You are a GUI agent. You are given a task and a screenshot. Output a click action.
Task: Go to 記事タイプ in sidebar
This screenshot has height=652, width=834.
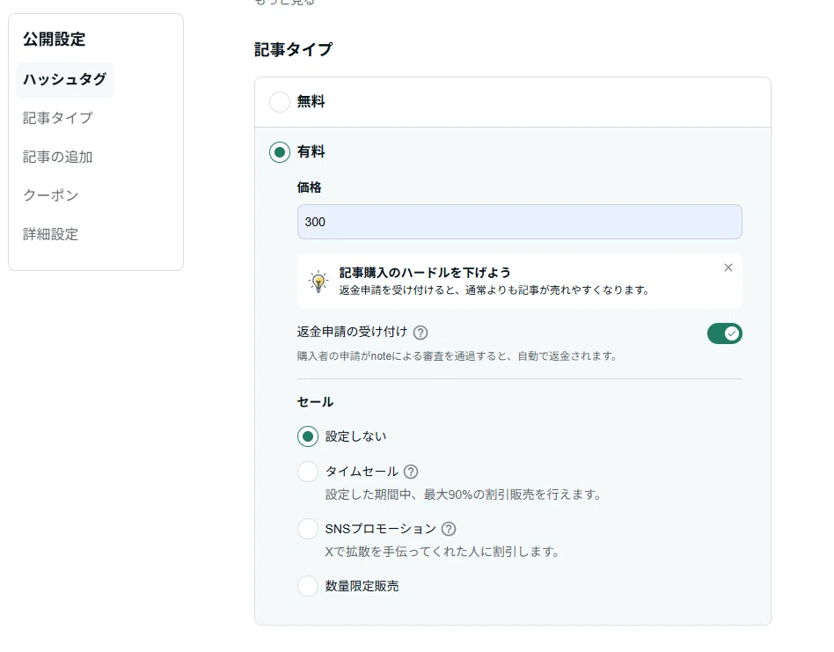58,118
